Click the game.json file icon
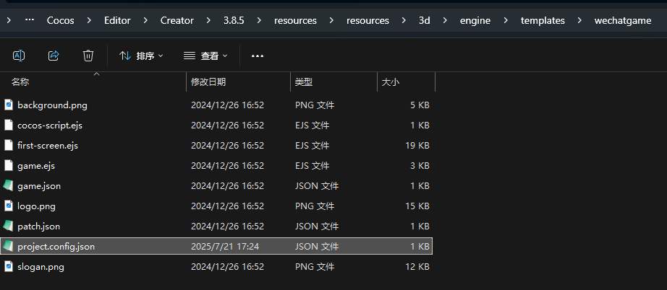667x290 pixels. (9, 186)
